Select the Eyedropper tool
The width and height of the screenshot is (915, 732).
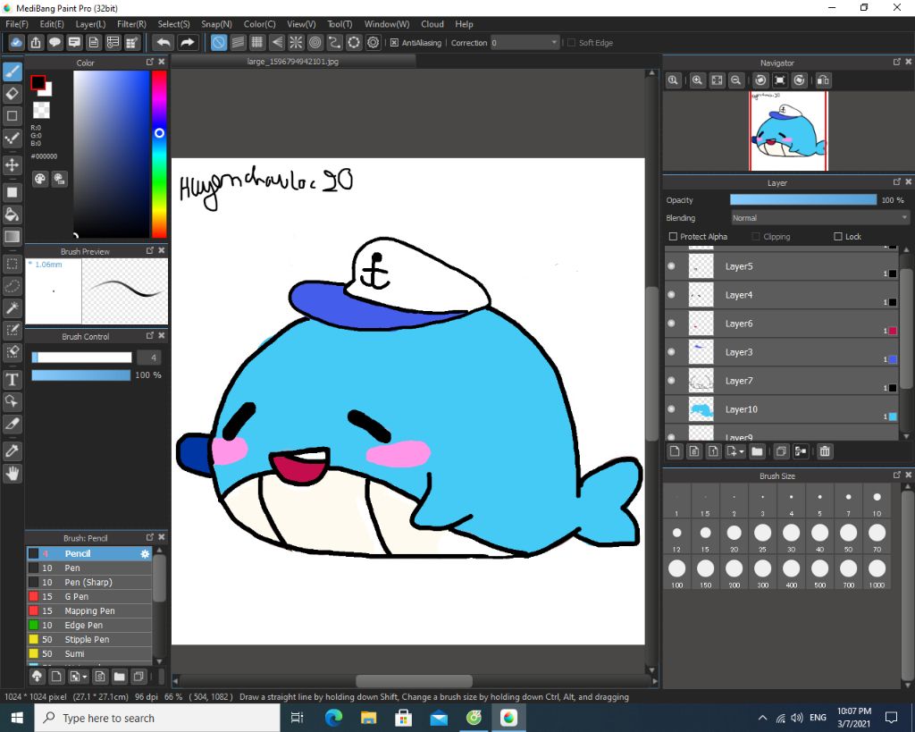(12, 450)
